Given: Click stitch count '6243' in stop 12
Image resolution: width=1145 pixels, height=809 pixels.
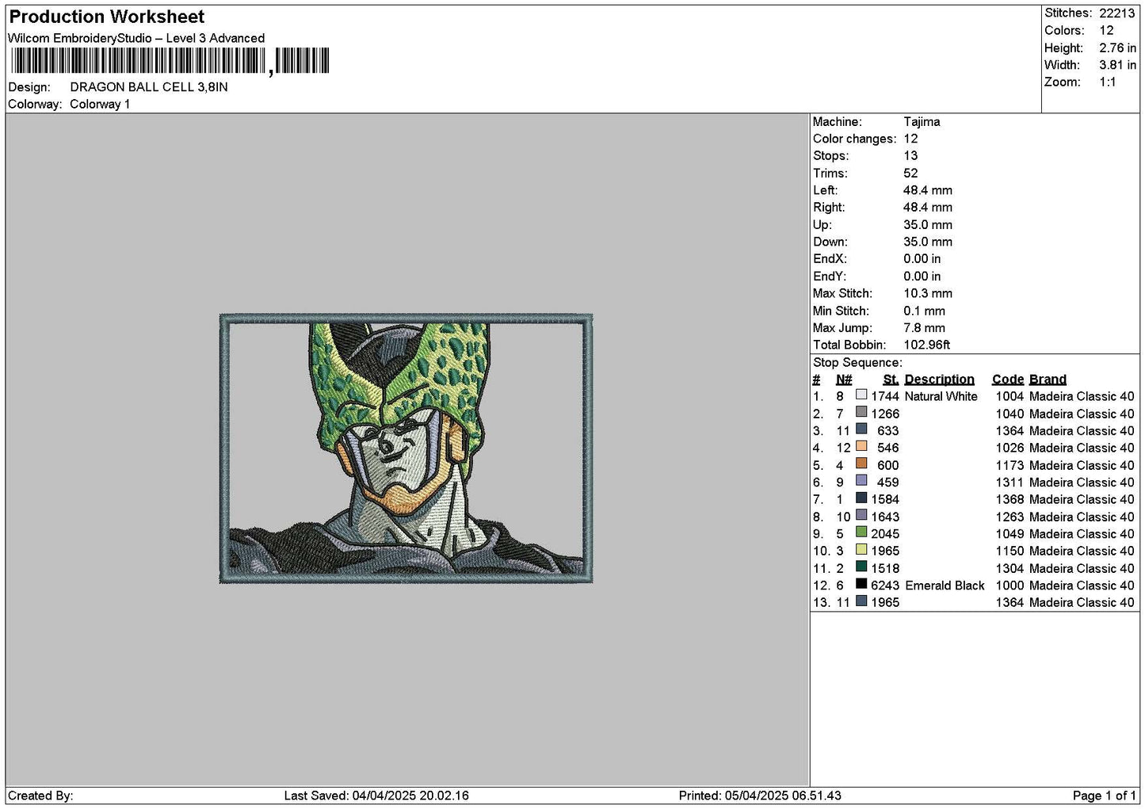Looking at the screenshot, I should (x=885, y=586).
